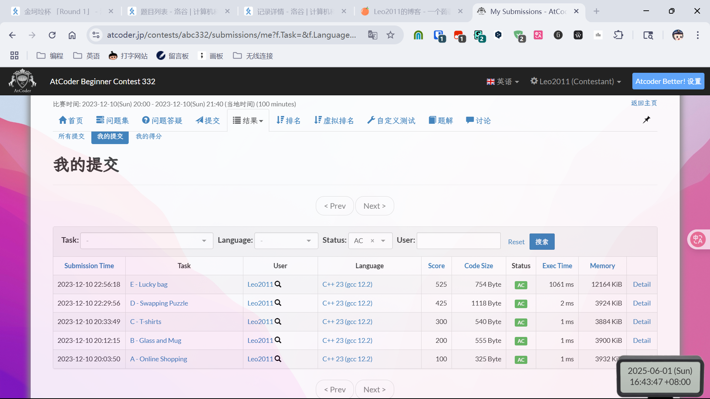Go to the browser home page
The height and width of the screenshot is (399, 710).
72,35
